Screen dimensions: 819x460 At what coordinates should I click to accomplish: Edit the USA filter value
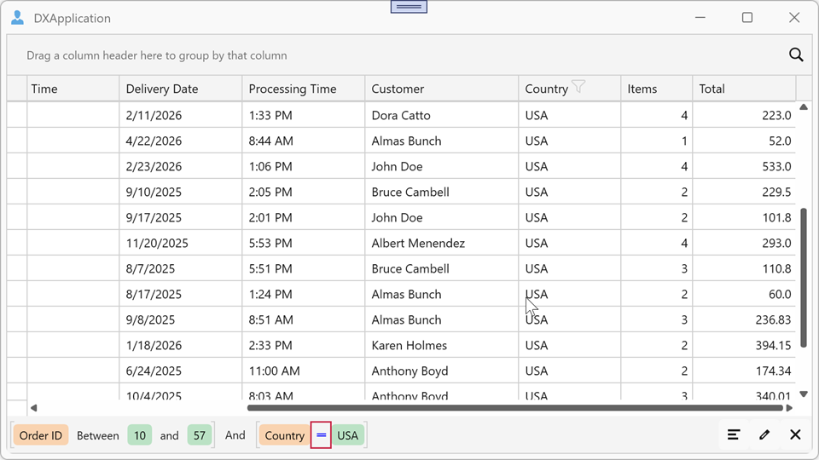tap(348, 435)
